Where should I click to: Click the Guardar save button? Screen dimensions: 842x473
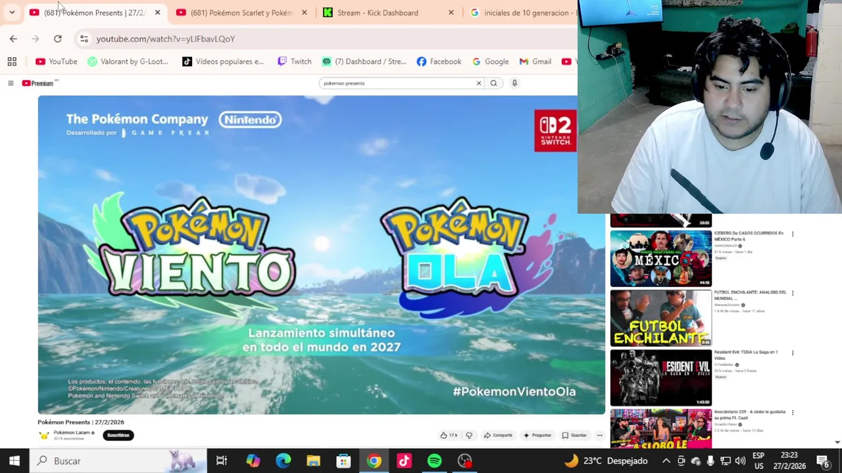pyautogui.click(x=574, y=435)
